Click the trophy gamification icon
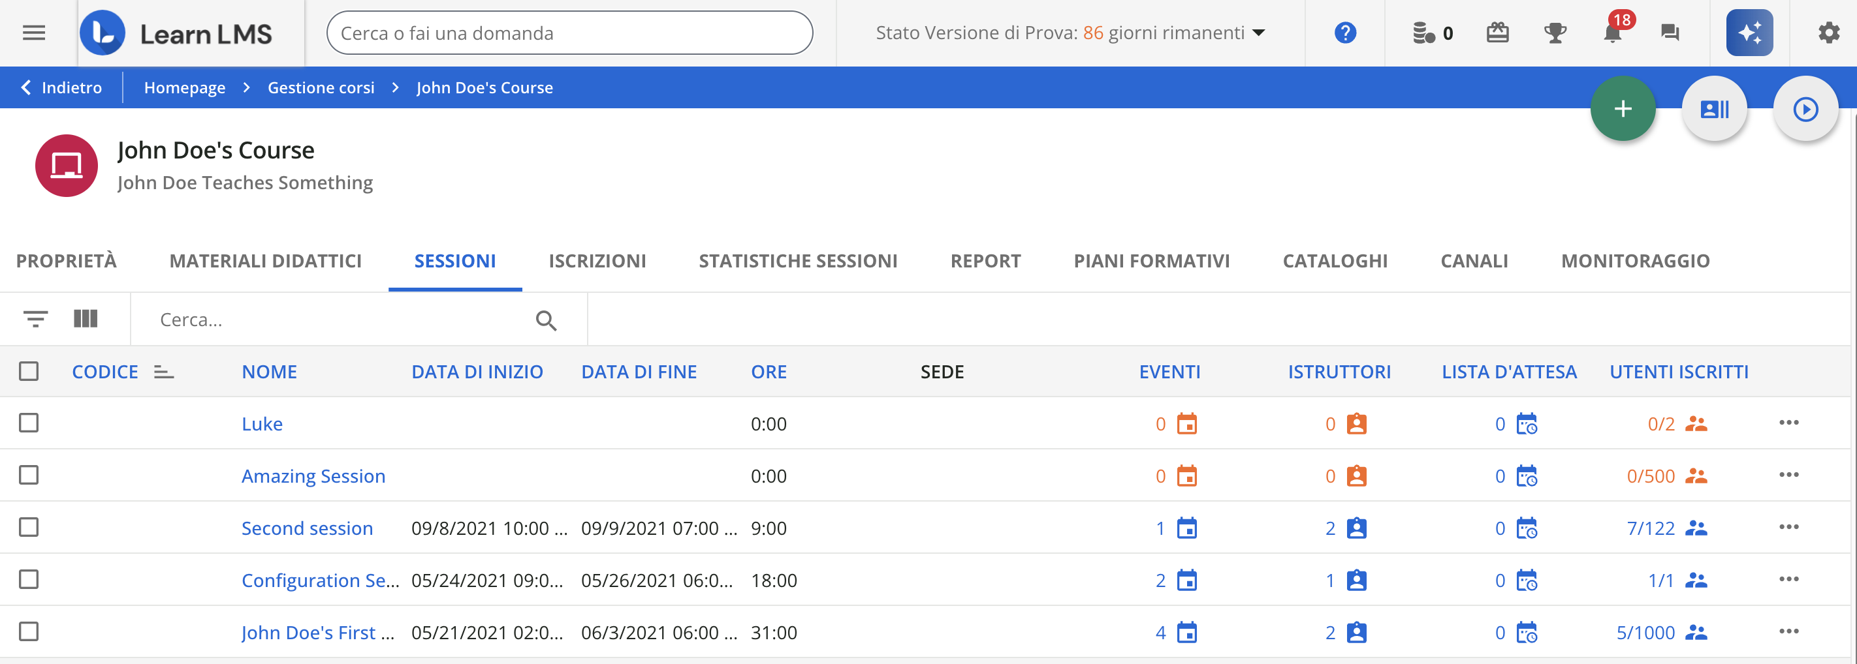This screenshot has height=664, width=1857. [1555, 33]
